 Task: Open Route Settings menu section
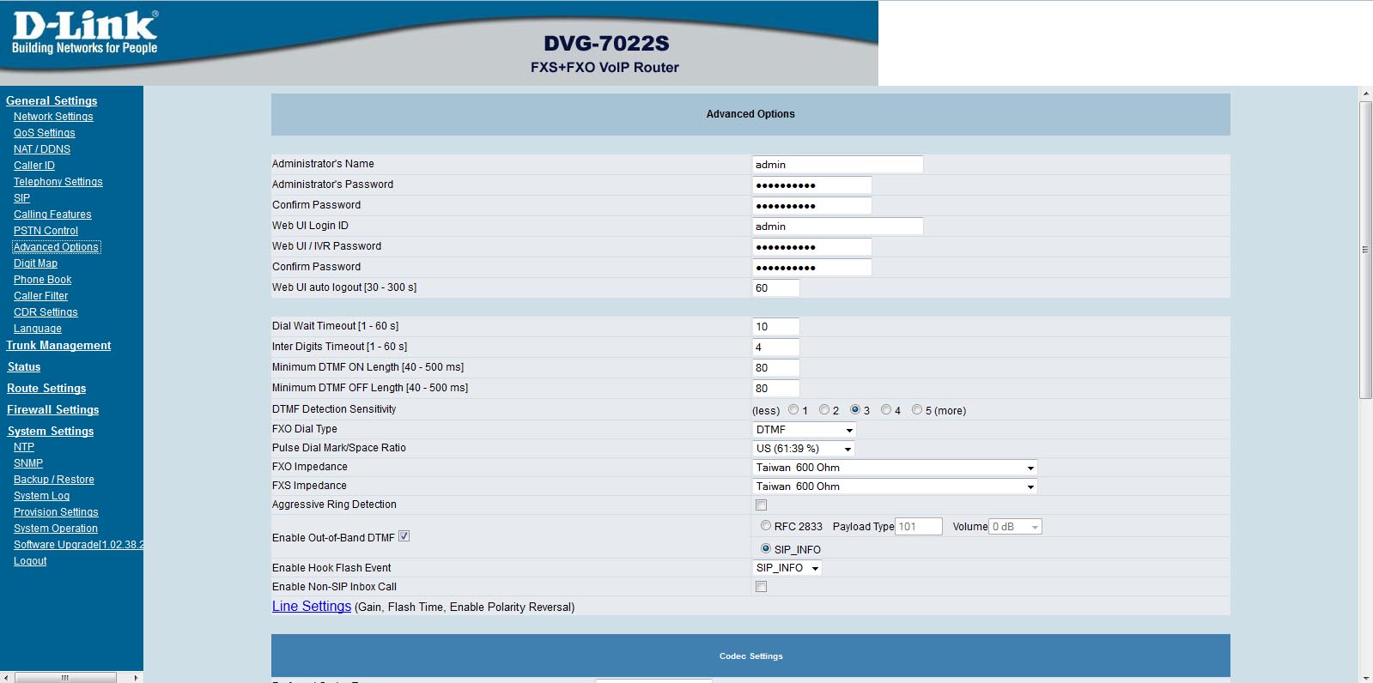tap(46, 388)
